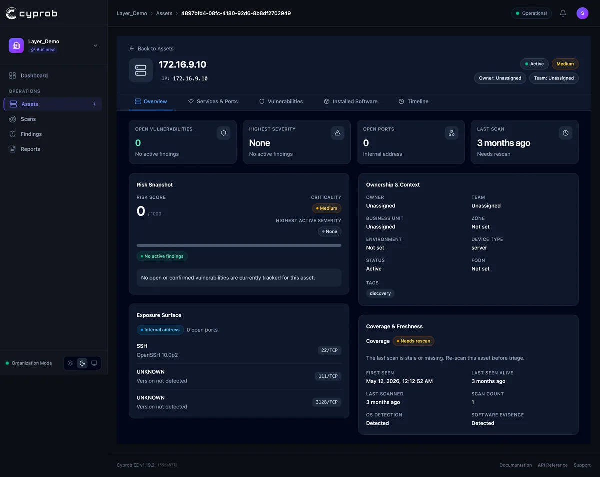Click the Dashboard grid icon
Screen dimensions: 600x477
click(x=13, y=76)
